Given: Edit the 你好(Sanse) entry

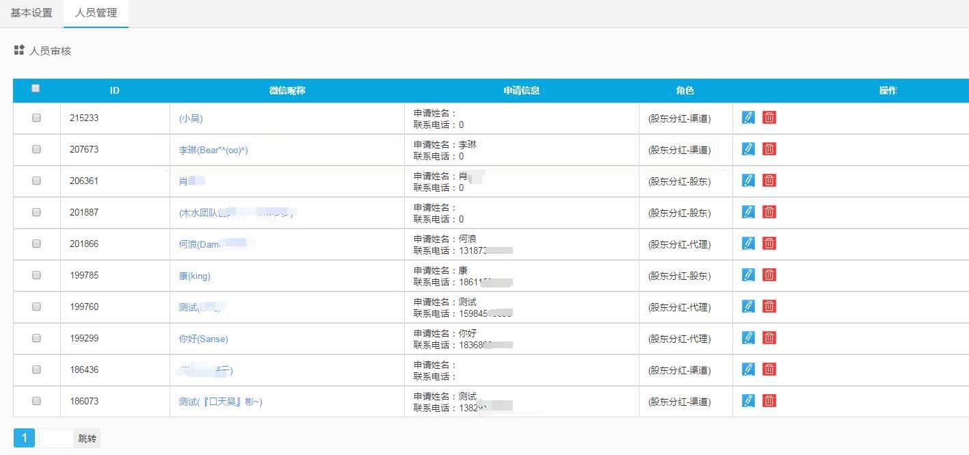Looking at the screenshot, I should (x=748, y=337).
